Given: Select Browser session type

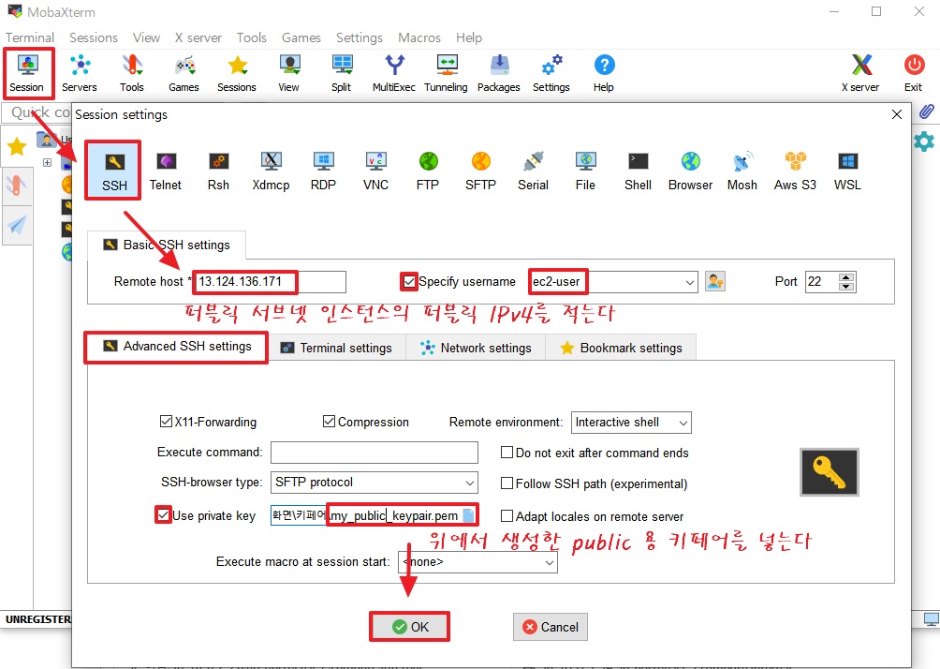Looking at the screenshot, I should (691, 171).
